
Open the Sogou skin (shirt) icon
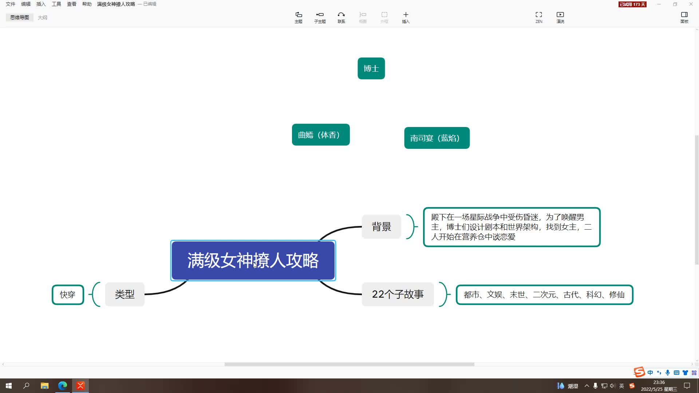(685, 373)
